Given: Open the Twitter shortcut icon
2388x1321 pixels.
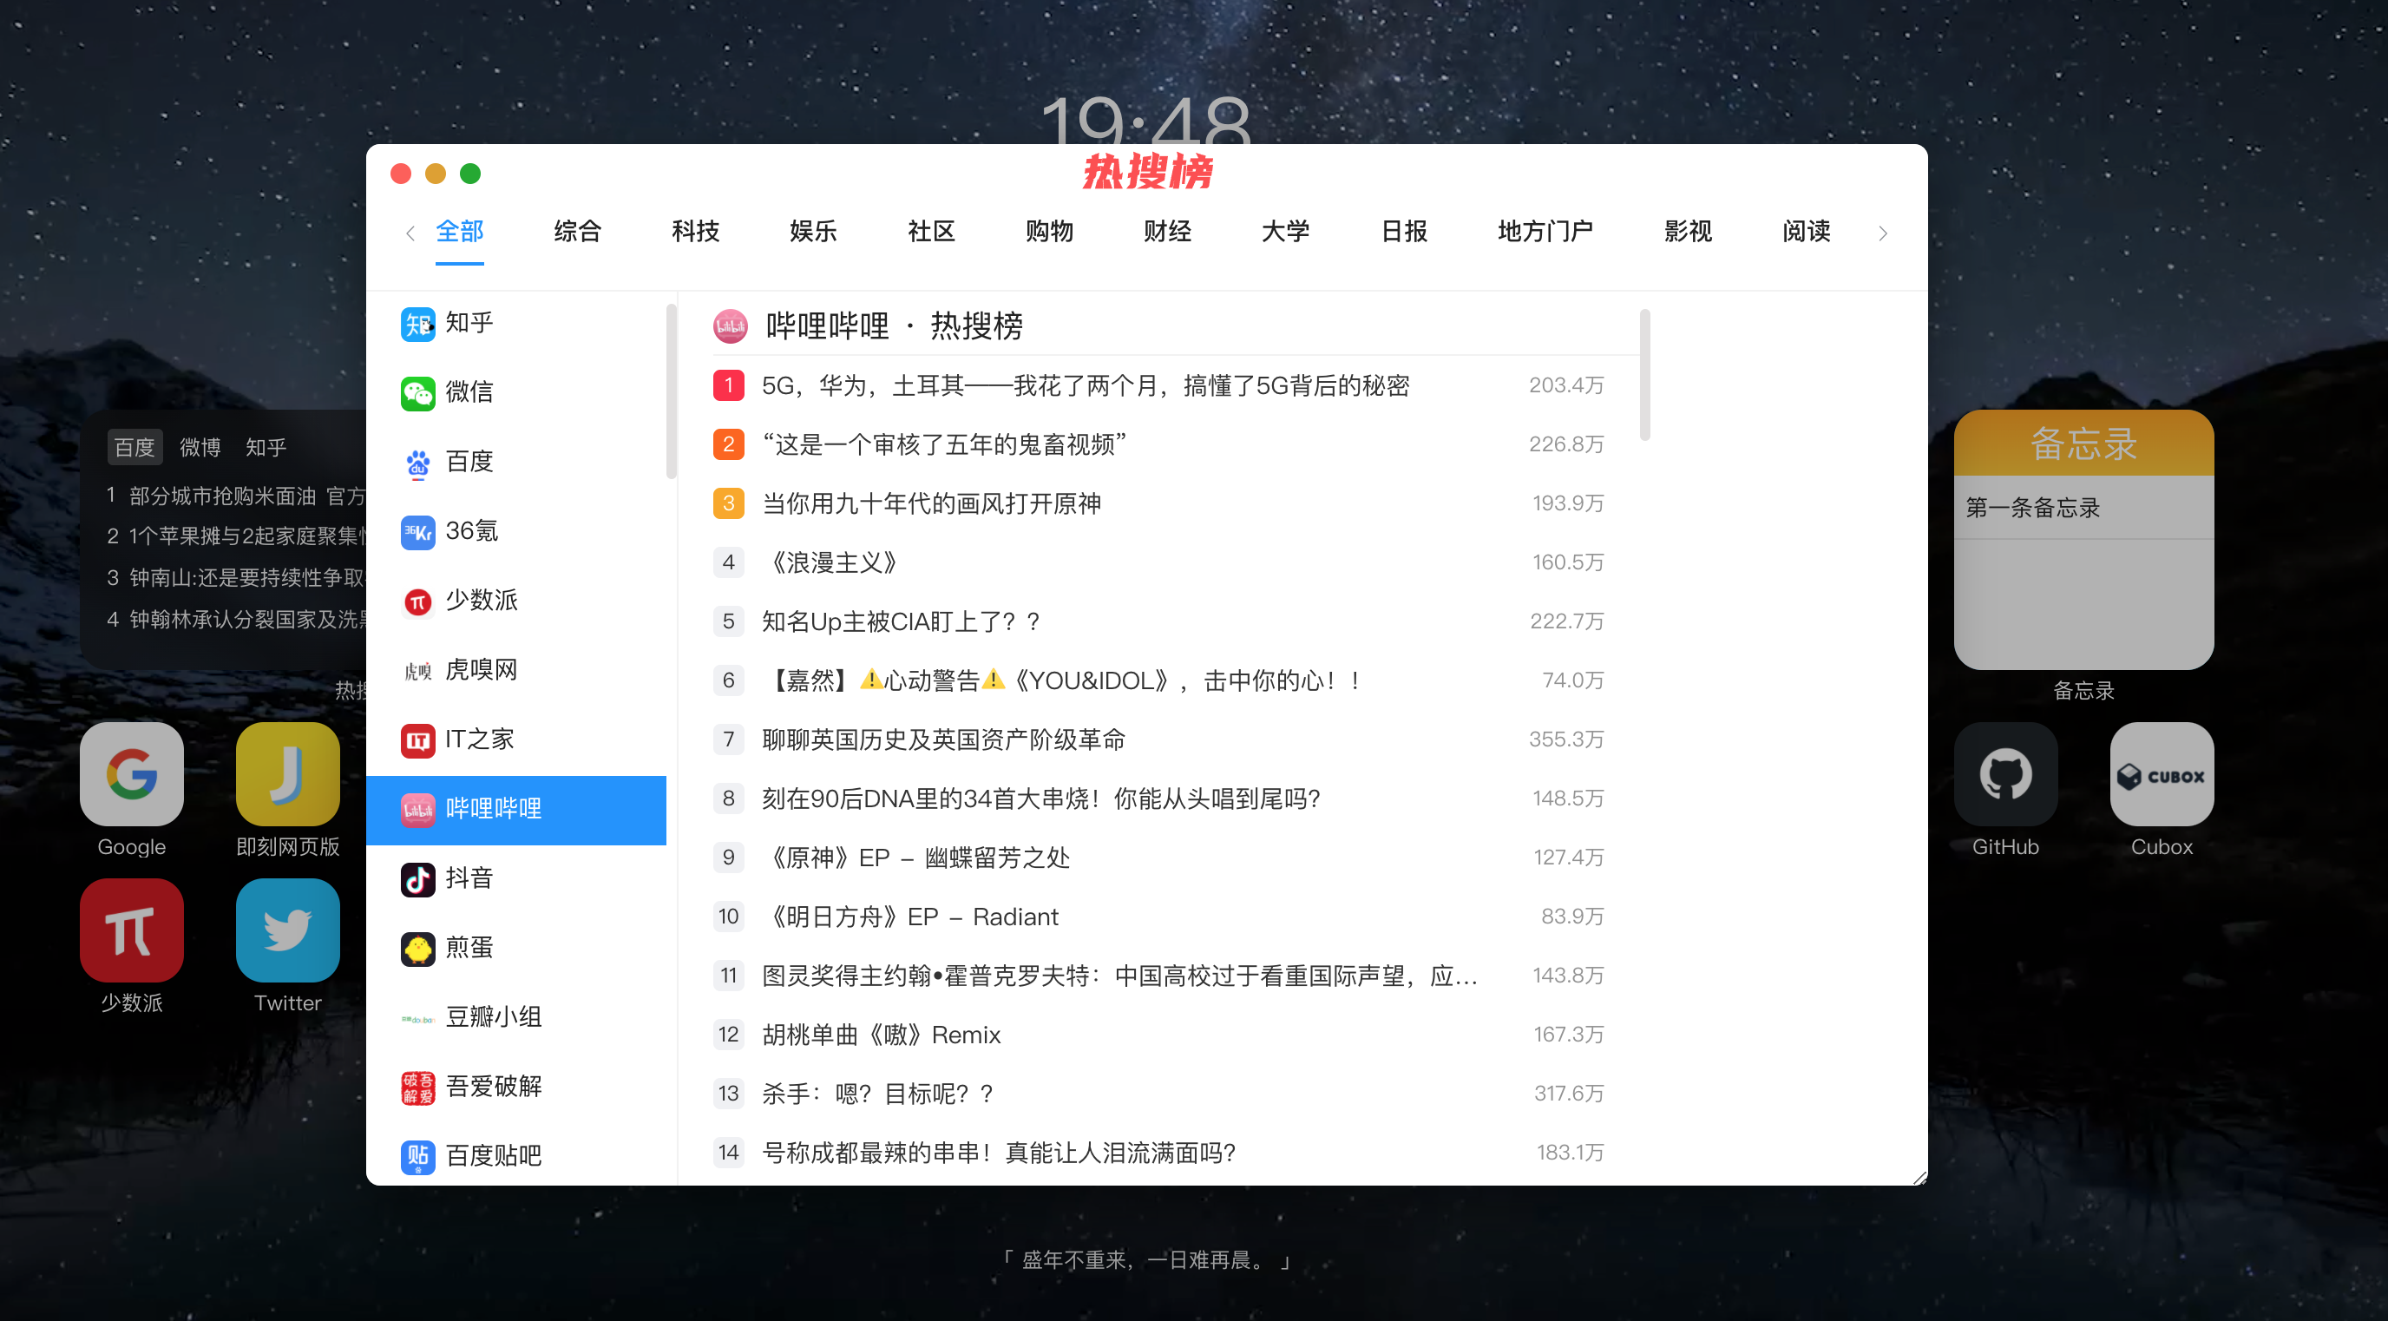Looking at the screenshot, I should (287, 930).
